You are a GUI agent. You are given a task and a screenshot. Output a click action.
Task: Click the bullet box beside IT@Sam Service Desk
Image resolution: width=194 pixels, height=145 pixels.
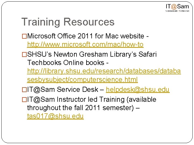point(24,90)
